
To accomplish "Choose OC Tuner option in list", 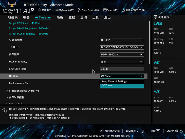I will coord(122,85).
